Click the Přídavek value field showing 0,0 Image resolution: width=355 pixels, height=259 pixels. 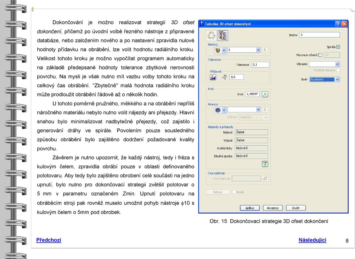point(237,77)
